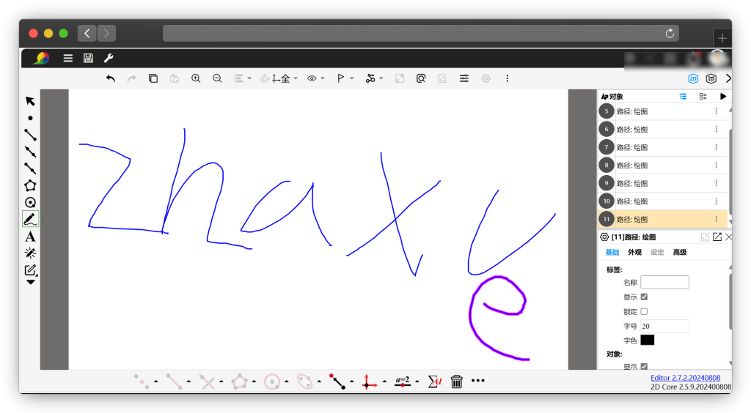
Task: Click the save disk icon
Action: pos(88,59)
